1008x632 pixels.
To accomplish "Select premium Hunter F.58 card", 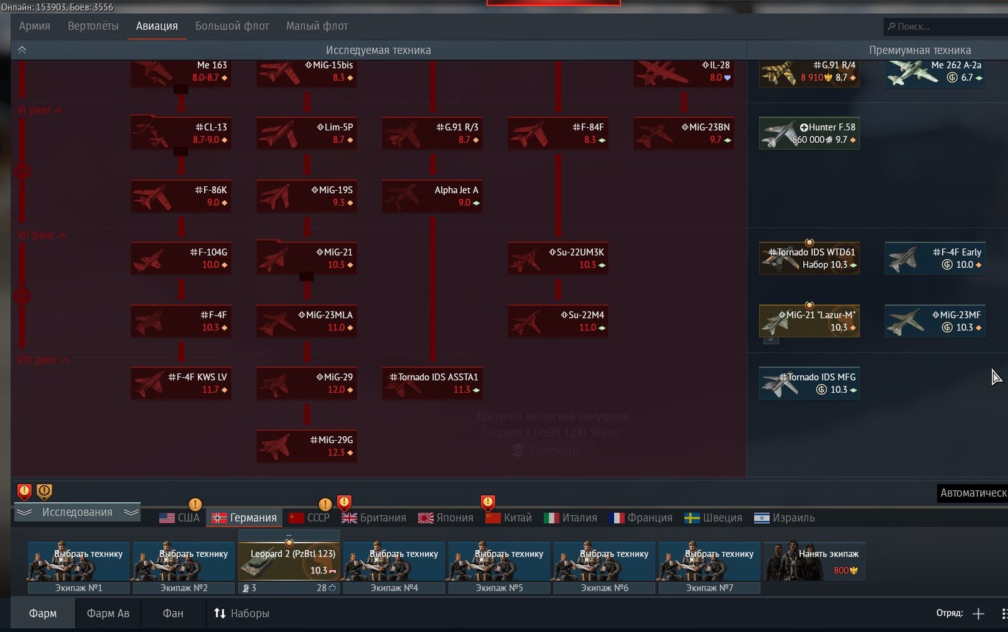I will click(809, 133).
